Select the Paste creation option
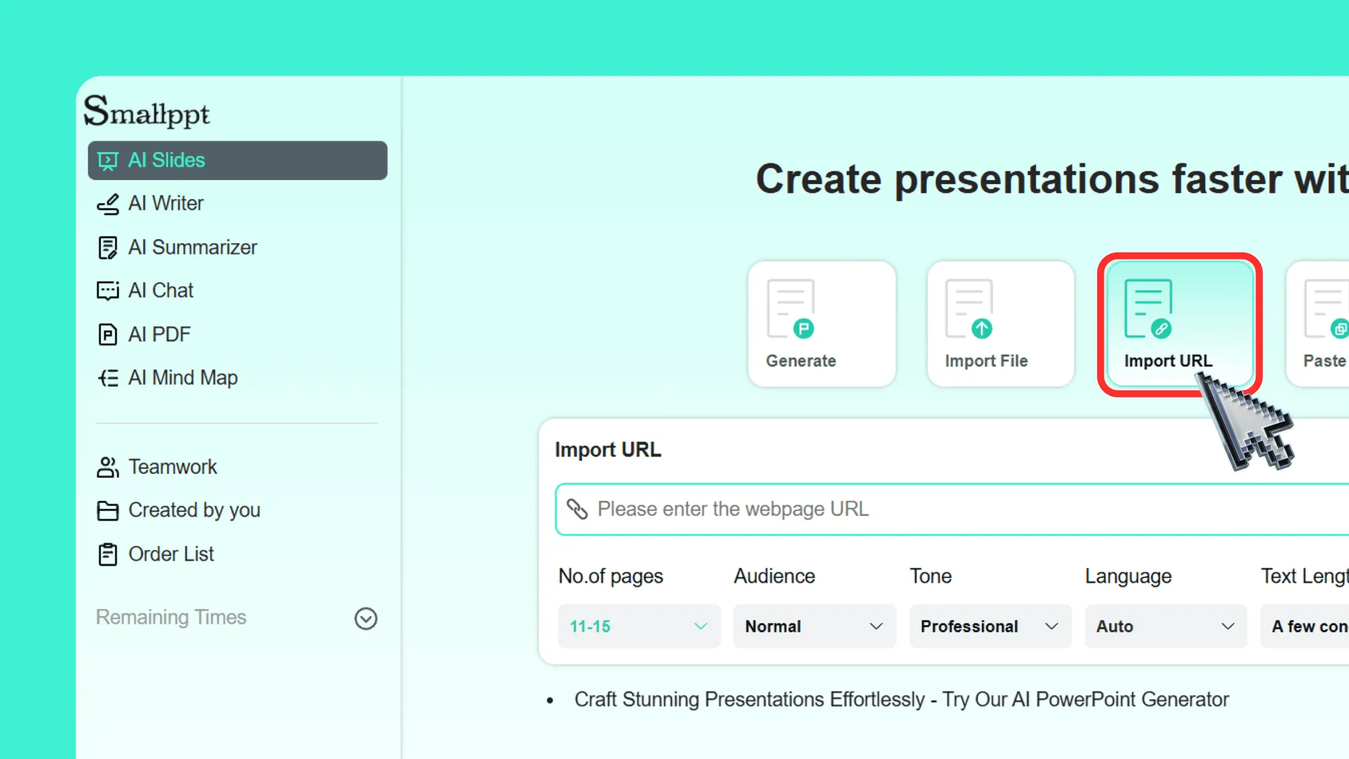This screenshot has height=759, width=1349. point(1327,324)
